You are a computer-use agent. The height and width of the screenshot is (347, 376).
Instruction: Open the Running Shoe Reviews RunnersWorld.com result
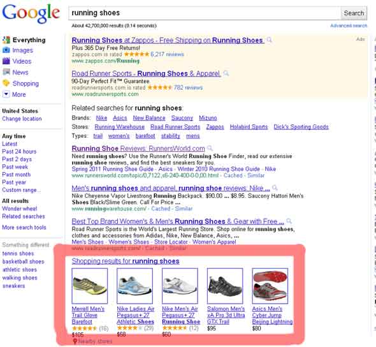138,148
